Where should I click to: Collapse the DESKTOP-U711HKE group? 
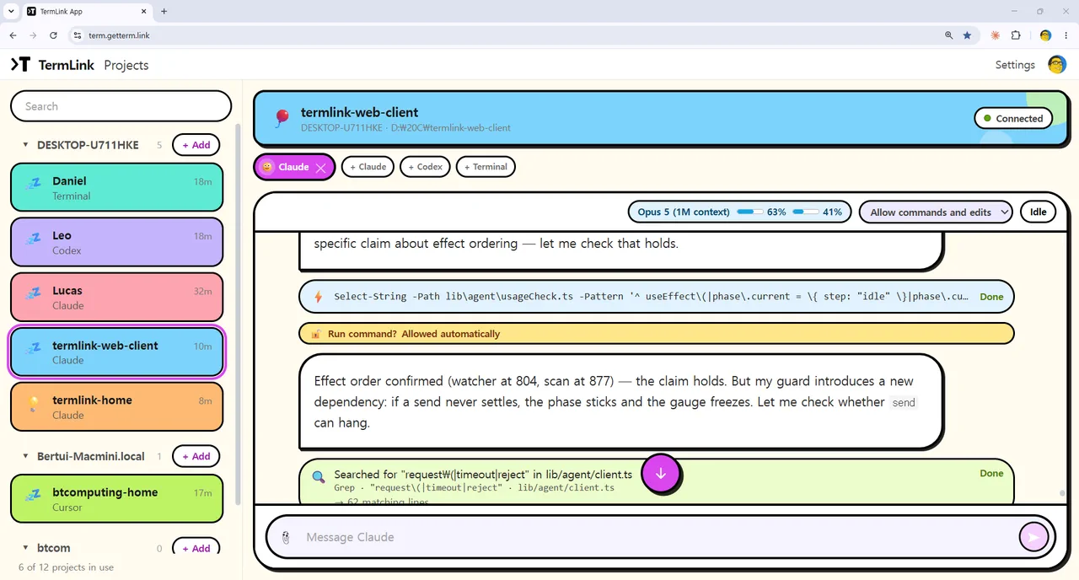point(25,145)
